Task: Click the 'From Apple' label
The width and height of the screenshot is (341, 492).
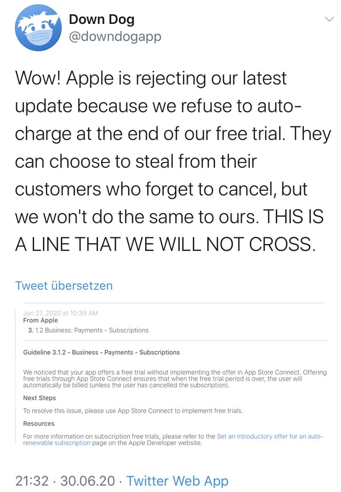Action: 40,320
